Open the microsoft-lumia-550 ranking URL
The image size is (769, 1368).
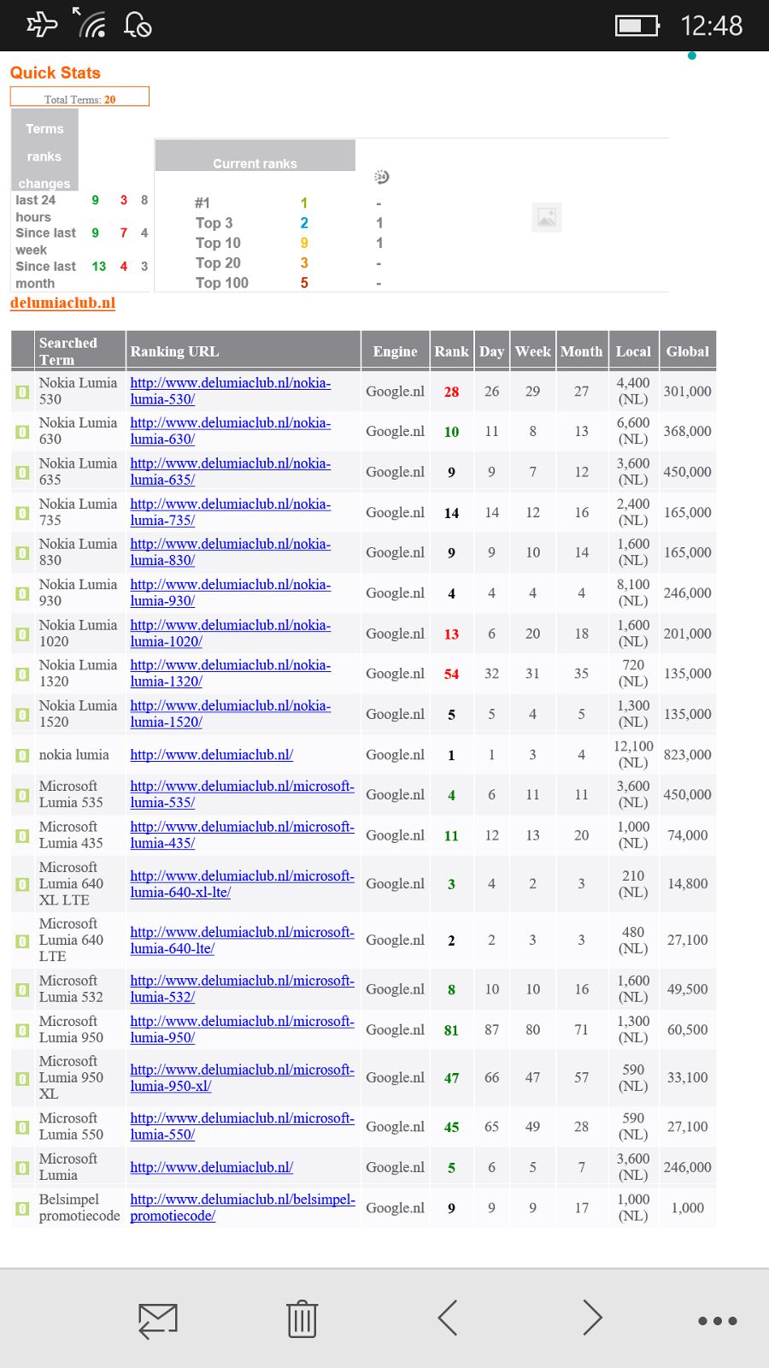point(242,1126)
